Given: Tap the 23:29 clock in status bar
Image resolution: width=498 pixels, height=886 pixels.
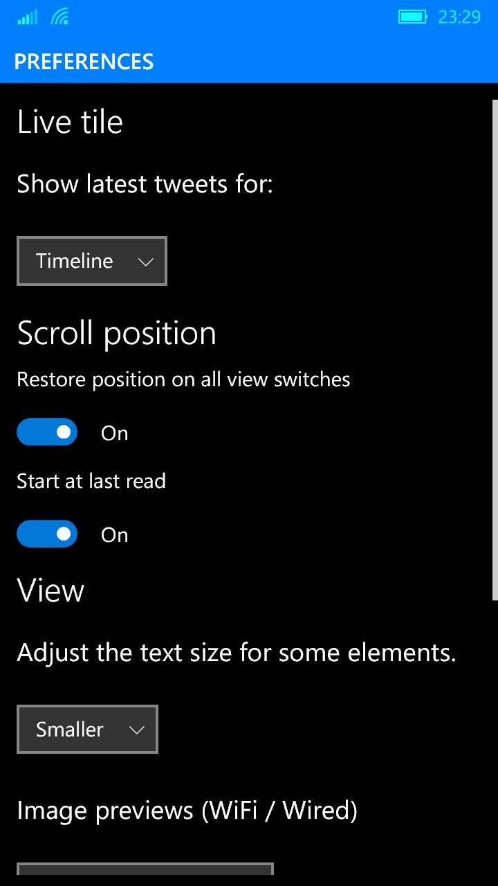Looking at the screenshot, I should pos(459,17).
